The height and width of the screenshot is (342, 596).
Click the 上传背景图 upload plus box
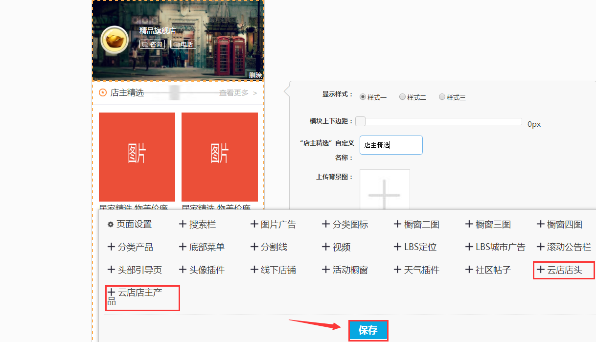[385, 192]
